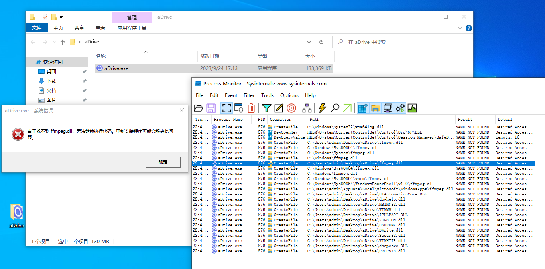Sort by the 类型 column header
The height and width of the screenshot is (269, 545).
coord(279,56)
